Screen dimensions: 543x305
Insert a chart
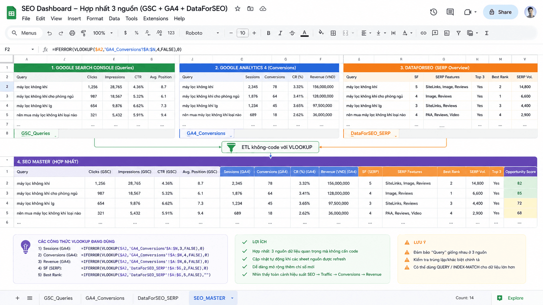click(x=447, y=33)
